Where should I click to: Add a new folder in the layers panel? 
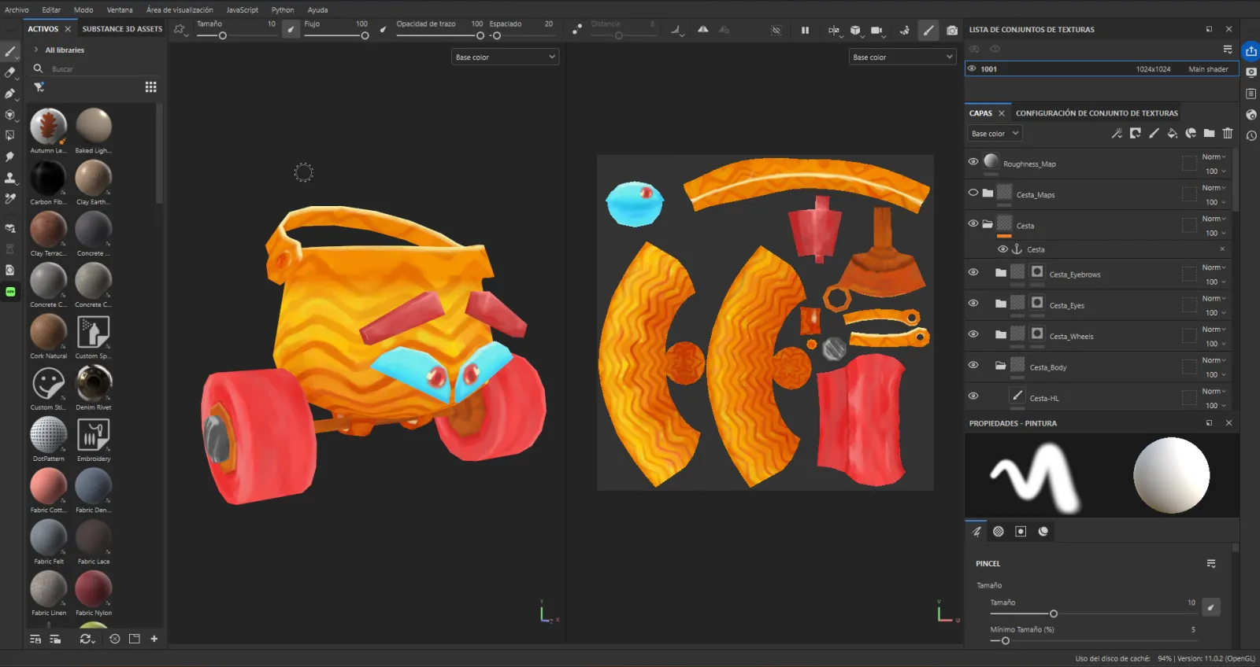(1209, 134)
